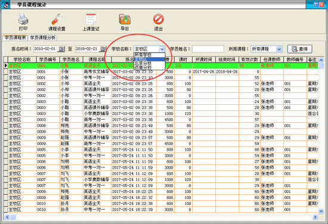Switch to 学员课程表 tab
Image resolution: width=328 pixels, height=224 pixels.
[15, 38]
